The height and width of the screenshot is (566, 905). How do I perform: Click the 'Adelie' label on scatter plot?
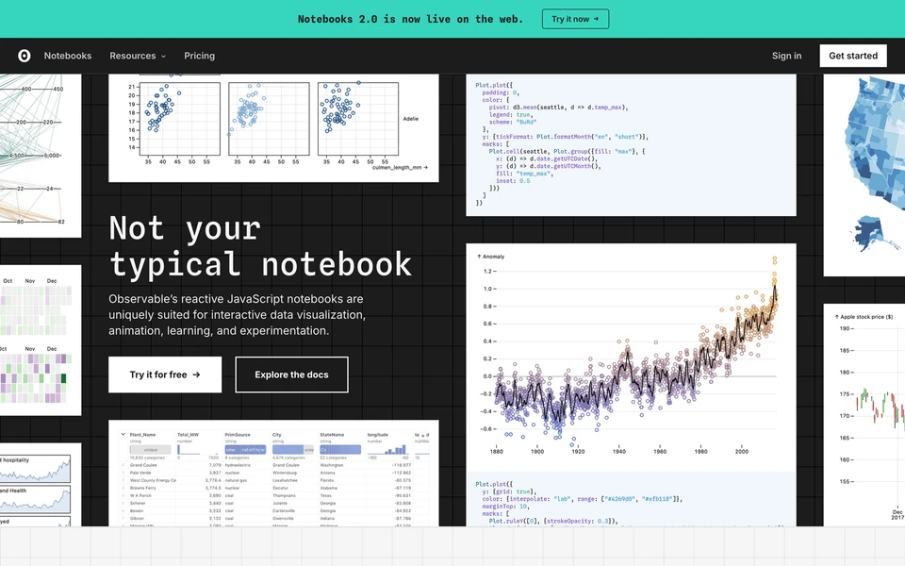[x=411, y=119]
